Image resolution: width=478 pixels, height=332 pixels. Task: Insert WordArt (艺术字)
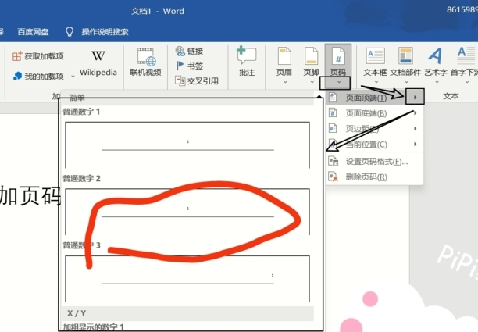pyautogui.click(x=436, y=62)
